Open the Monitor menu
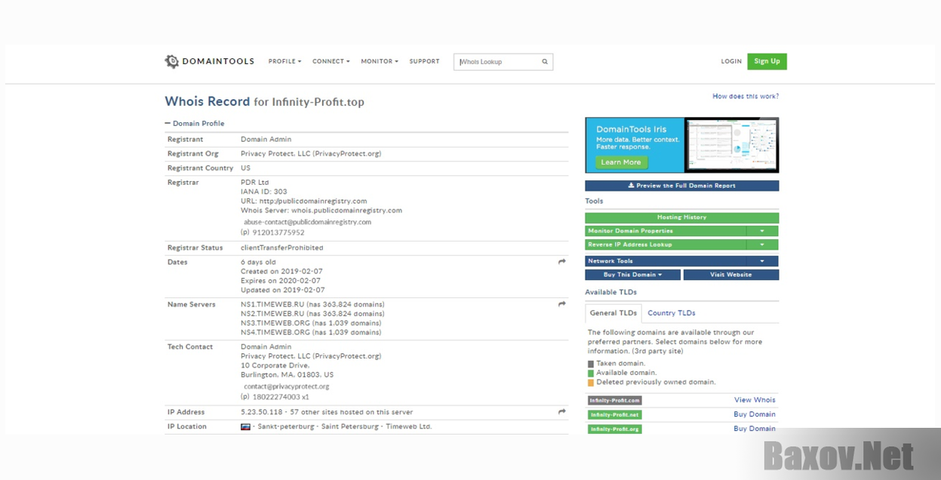941x480 pixels. (x=380, y=62)
